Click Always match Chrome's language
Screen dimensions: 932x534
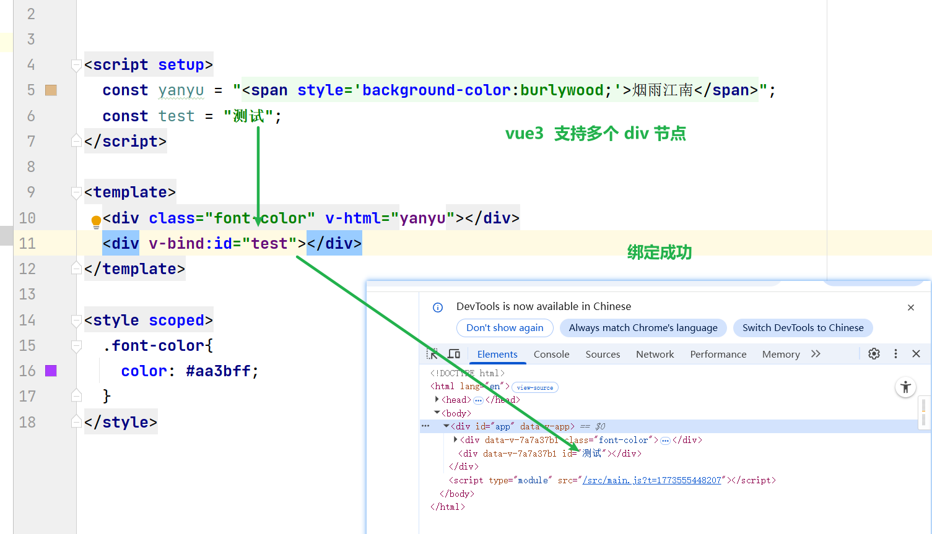click(643, 328)
